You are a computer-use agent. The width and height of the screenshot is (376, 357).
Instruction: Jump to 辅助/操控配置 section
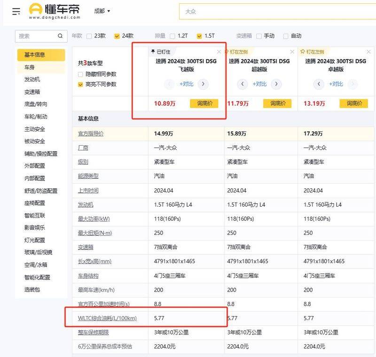41,154
